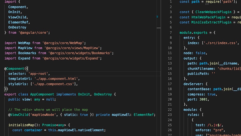Click 'compress: true,' on line 19
Viewport: 241px width, 136px height.
pos(202,94)
